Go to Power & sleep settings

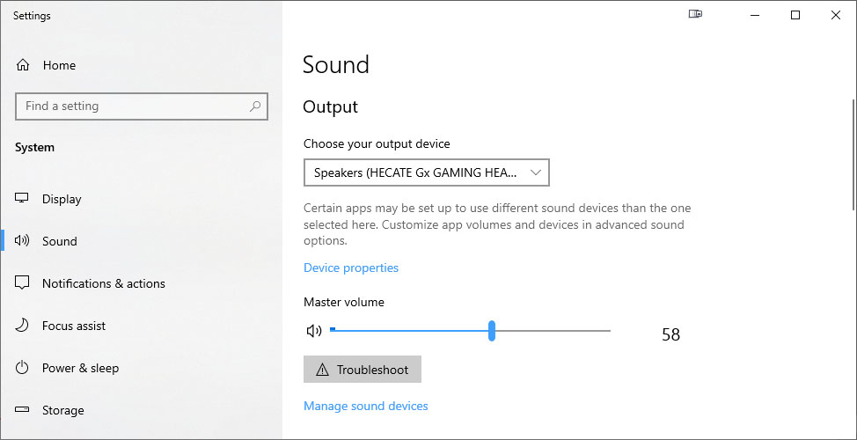coord(80,368)
